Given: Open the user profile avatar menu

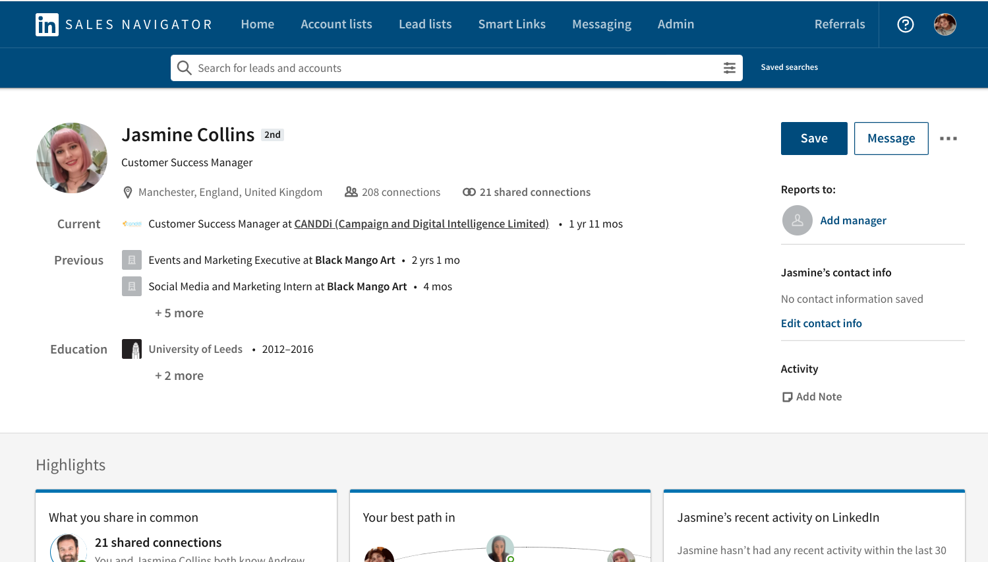Looking at the screenshot, I should (945, 24).
